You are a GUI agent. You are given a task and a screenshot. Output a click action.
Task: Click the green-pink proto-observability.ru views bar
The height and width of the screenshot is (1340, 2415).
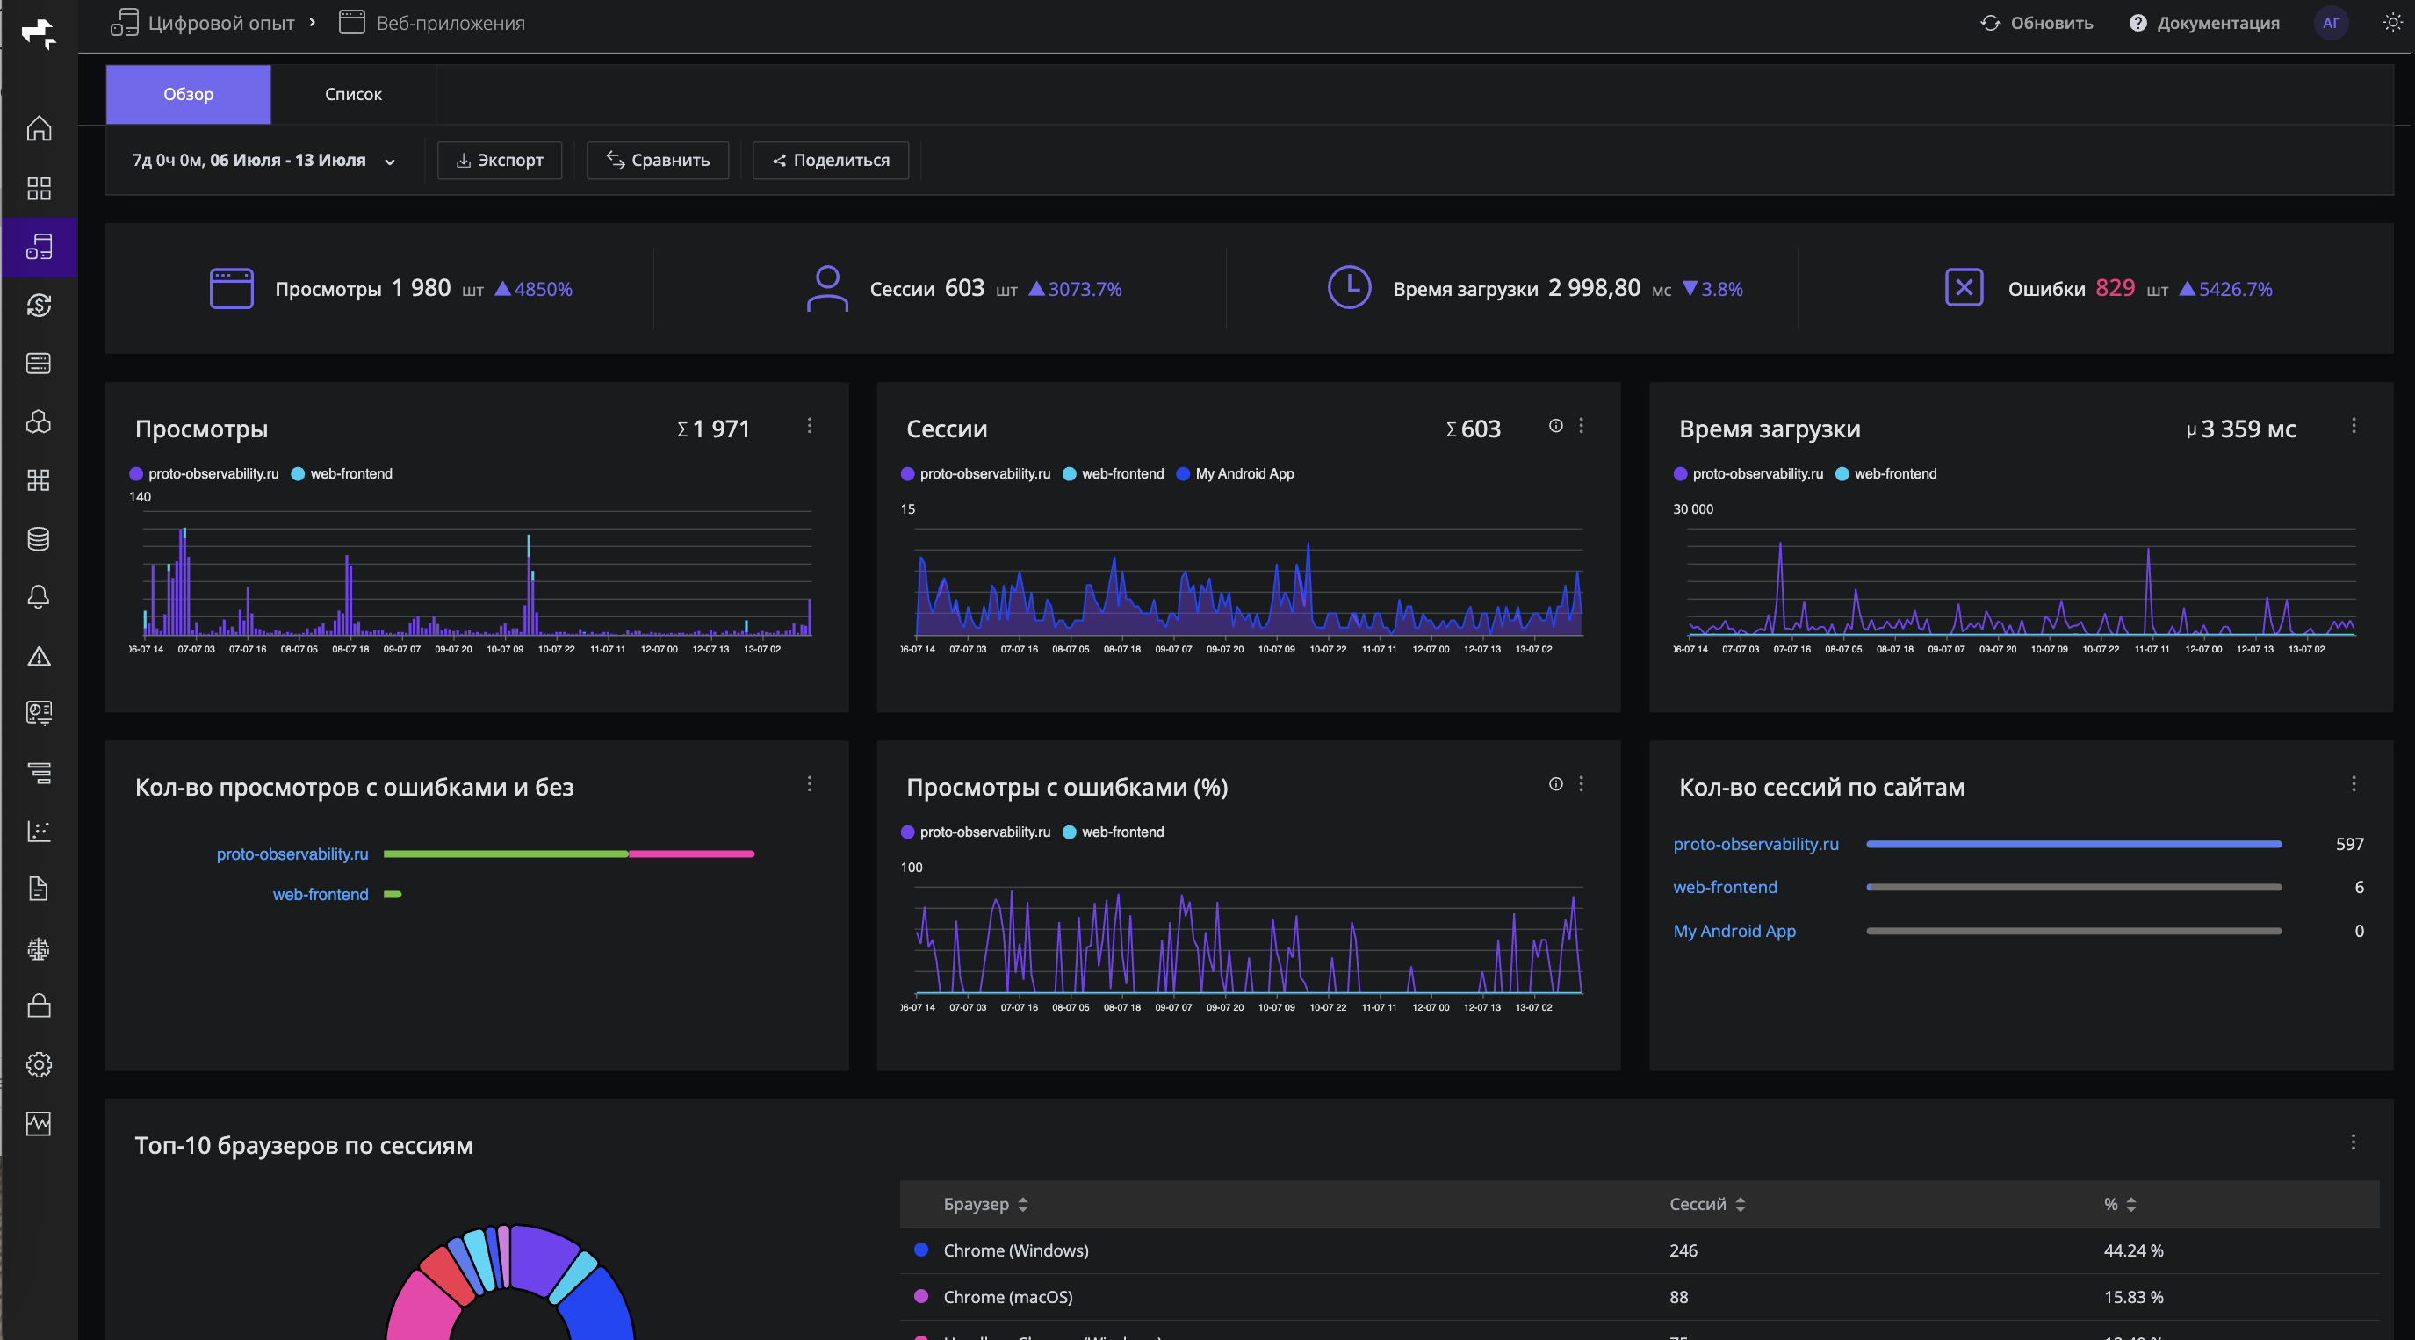point(569,854)
